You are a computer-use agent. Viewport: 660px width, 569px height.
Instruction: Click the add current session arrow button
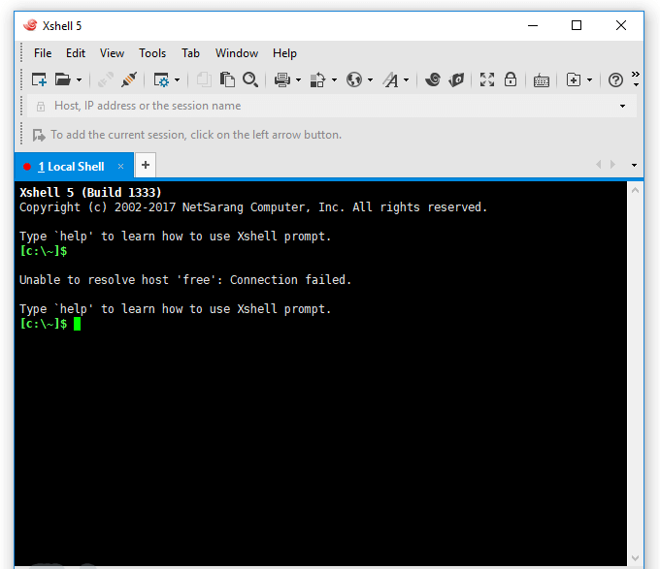(x=39, y=136)
